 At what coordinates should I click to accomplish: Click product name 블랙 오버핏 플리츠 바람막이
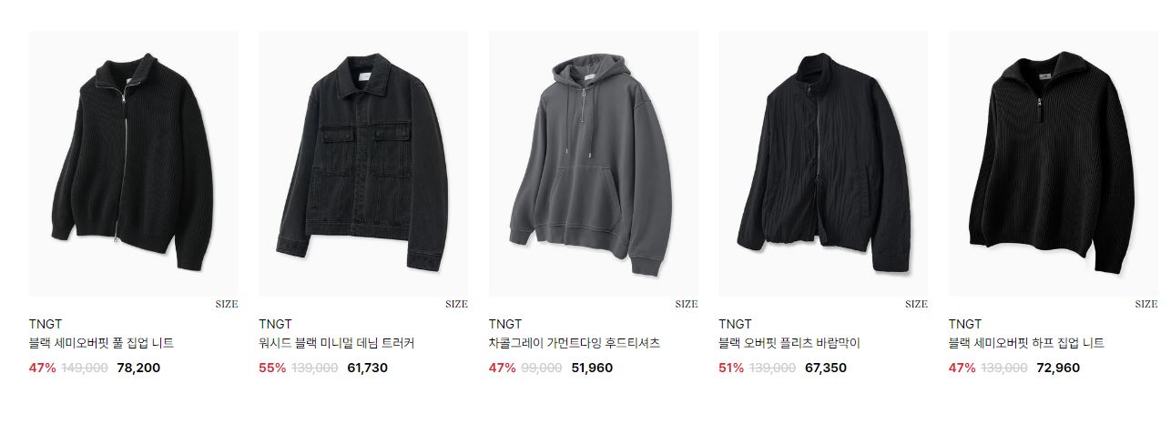[789, 344]
